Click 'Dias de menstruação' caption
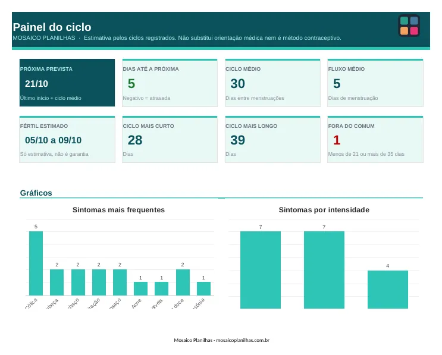 click(353, 98)
